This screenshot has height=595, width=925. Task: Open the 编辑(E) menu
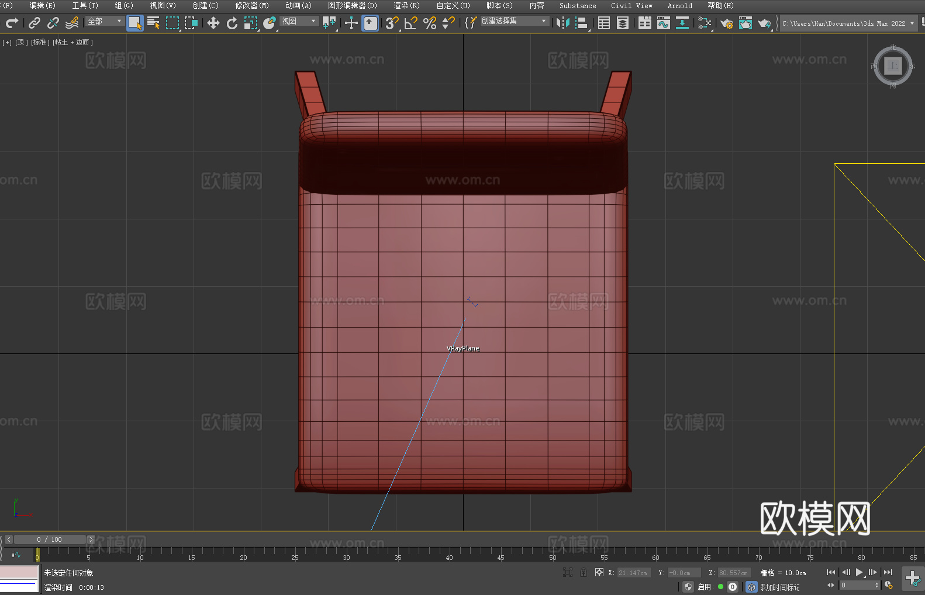point(42,5)
